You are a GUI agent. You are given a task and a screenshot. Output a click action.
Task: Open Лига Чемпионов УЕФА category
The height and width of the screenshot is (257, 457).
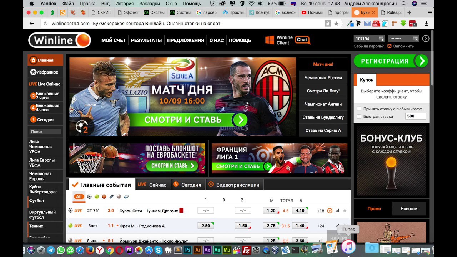point(45,147)
